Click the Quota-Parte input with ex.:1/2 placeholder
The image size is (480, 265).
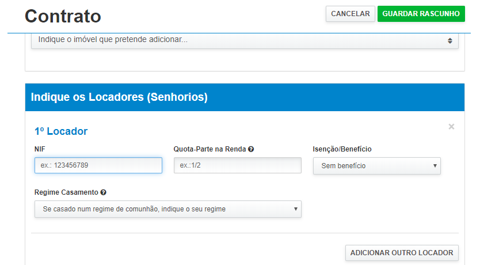click(237, 166)
